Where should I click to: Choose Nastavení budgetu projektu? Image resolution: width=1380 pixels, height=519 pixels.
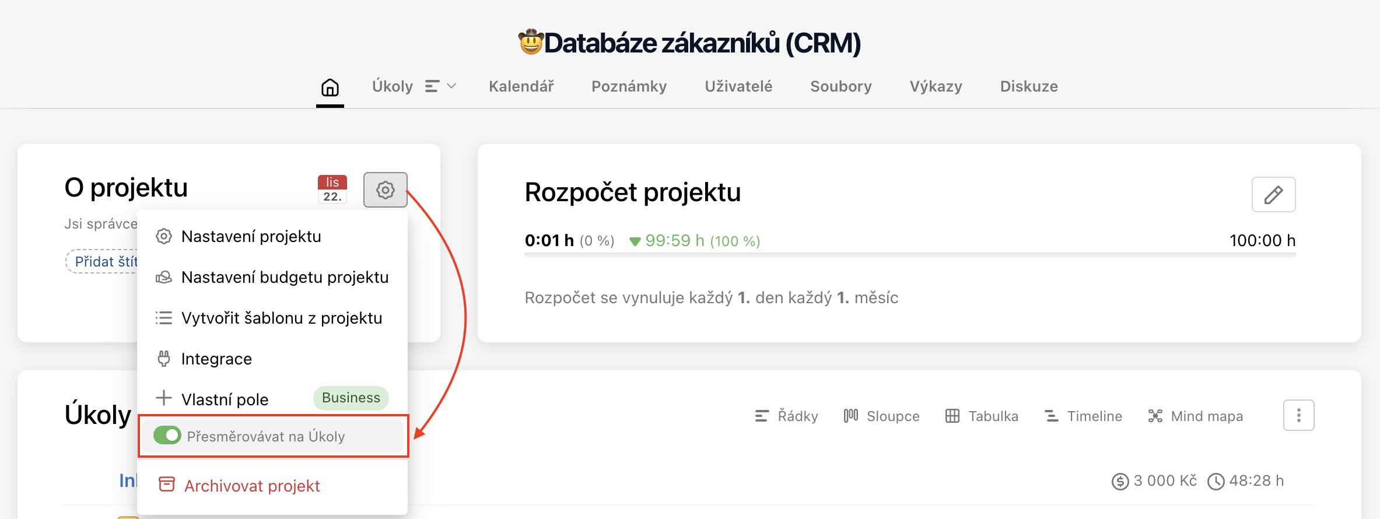pos(272,277)
